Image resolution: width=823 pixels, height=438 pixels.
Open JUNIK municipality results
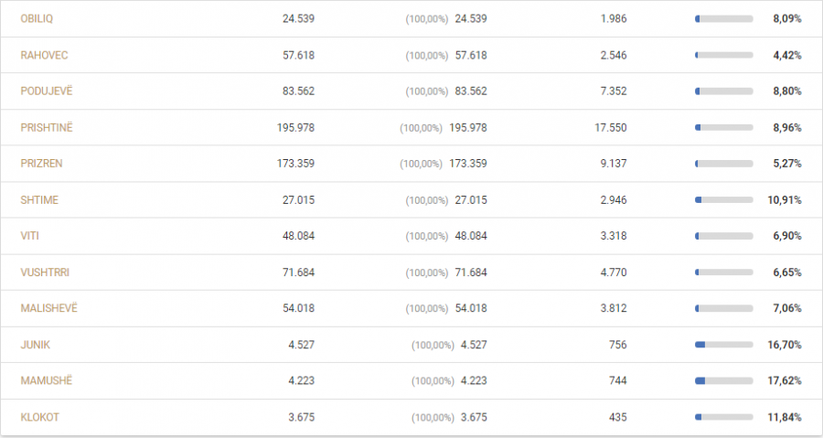coord(35,345)
